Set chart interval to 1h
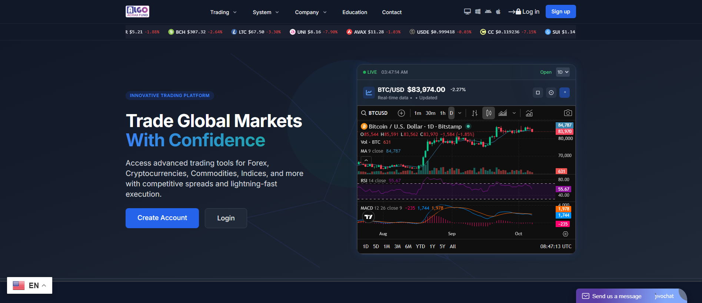Screen dimensions: 702x303 [443, 113]
